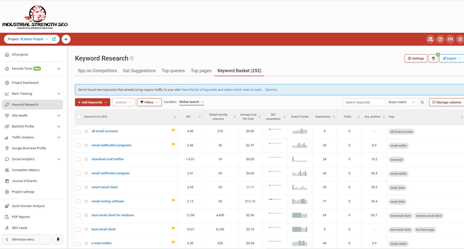Switch to Spy on Competitors tab
Image resolution: width=464 pixels, height=249 pixels.
point(98,71)
